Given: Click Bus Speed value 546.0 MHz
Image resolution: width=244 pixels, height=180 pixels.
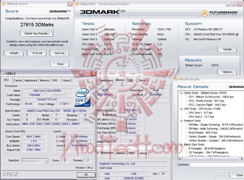Looking at the screenshot, I should click(x=34, y=146).
